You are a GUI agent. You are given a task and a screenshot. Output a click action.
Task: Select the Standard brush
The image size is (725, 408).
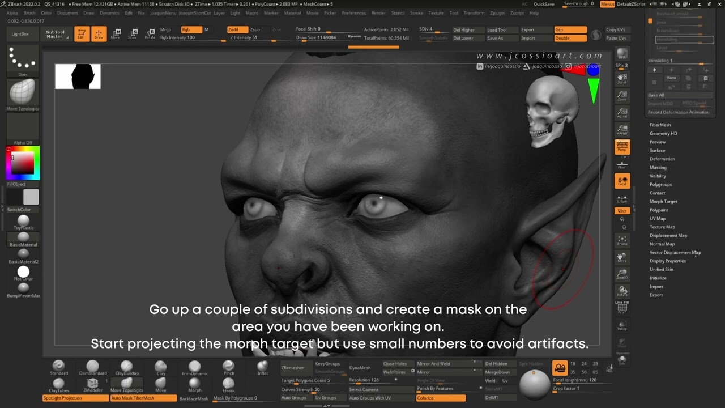[58, 368]
